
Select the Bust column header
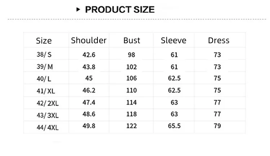132,40
